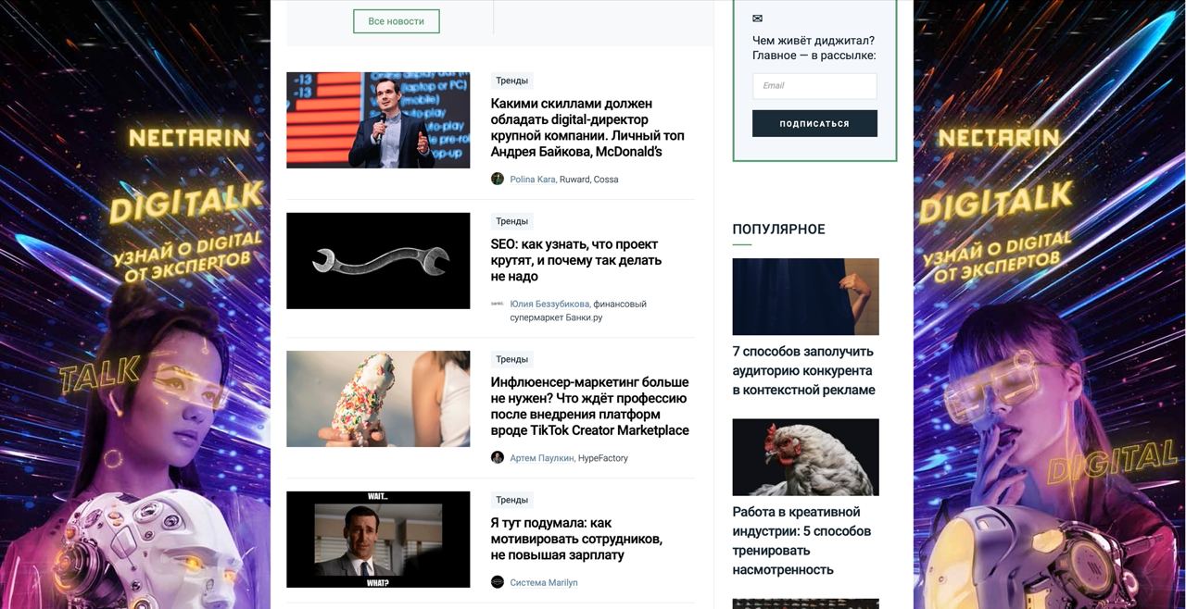Screen dimensions: 1186x609
Task: Click the chicken photo in Популярное
Action: (x=805, y=457)
